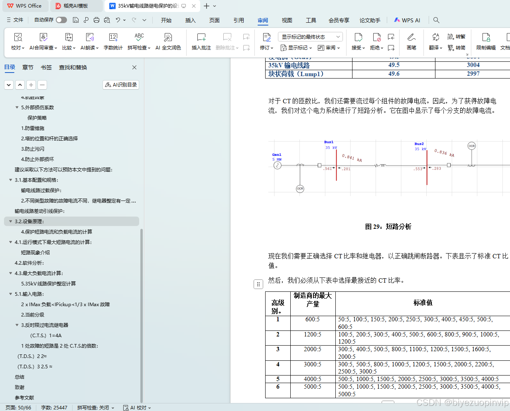Screen dimensions: 510x411
Task: Click AI 校对 in the status bar
Action: pyautogui.click(x=137, y=407)
